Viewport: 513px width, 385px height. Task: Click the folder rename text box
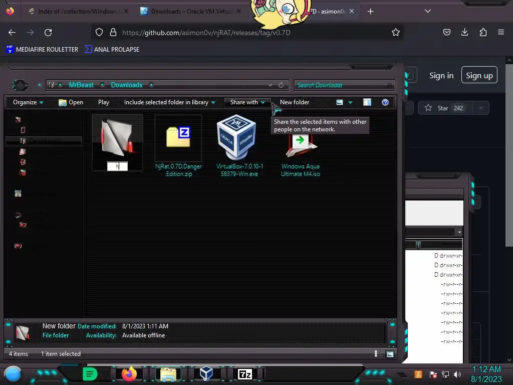(117, 166)
